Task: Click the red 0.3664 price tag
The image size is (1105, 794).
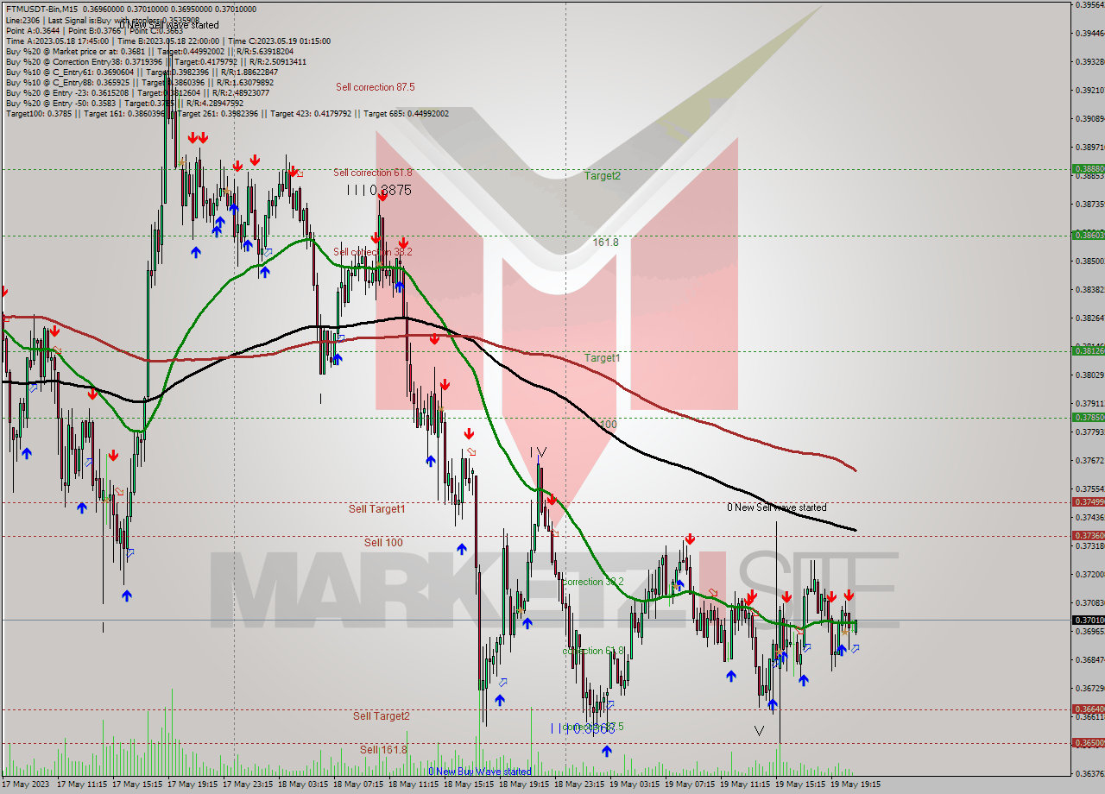Action: tap(1088, 709)
